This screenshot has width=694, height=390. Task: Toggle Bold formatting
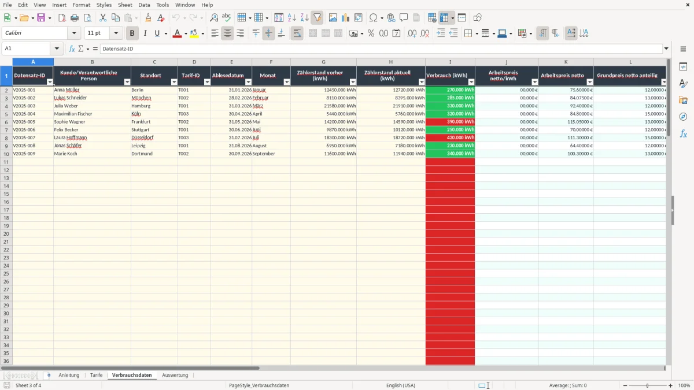pos(132,34)
